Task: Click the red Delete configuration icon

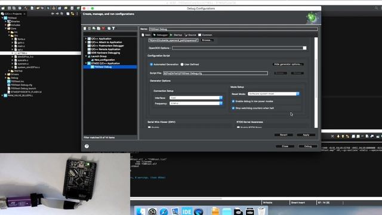Action: [x=103, y=29]
